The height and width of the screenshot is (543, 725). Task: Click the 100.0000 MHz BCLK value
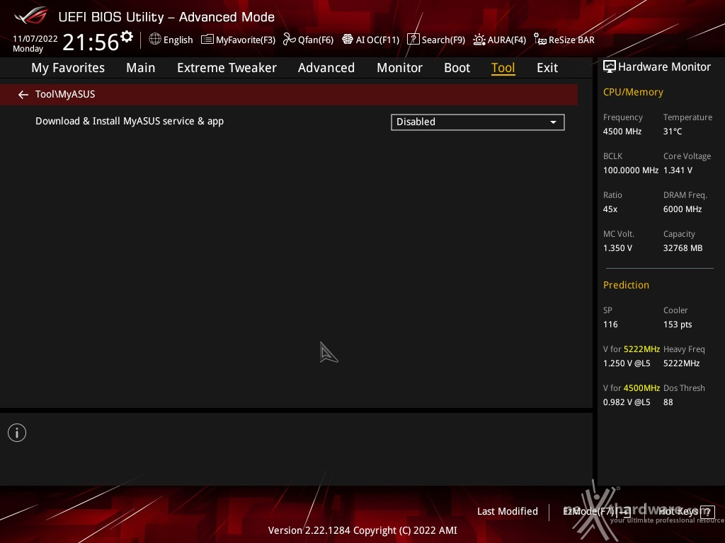(631, 170)
